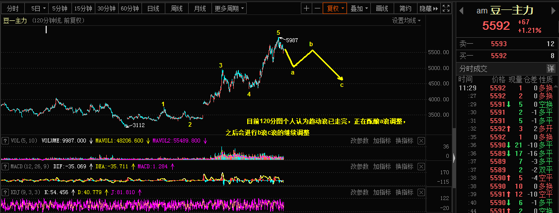This screenshot has height=213, width=559.
Task: Select the 豆一主力 contract title
Action: pos(511,11)
